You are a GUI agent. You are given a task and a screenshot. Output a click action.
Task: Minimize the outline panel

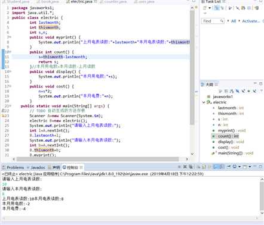[255, 83]
